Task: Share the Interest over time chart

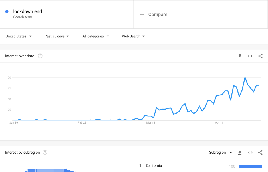Action: click(260, 56)
